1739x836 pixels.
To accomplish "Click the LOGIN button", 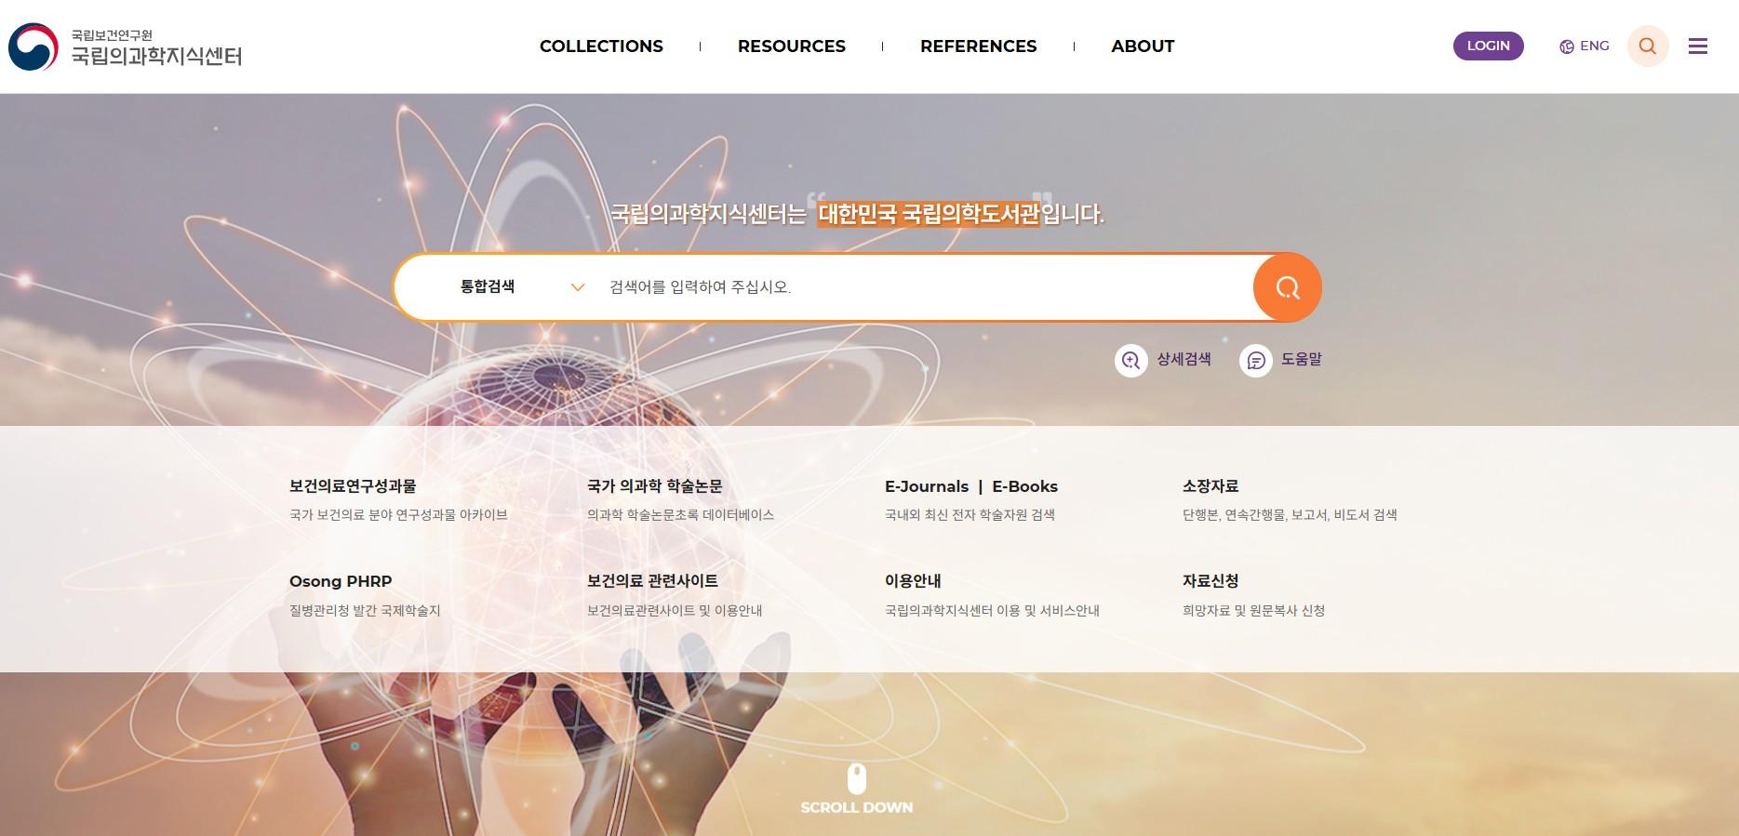I will [x=1488, y=46].
